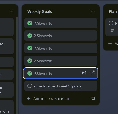
Task: Archive the highlighted 2,5kwords card
Action: pos(84,72)
